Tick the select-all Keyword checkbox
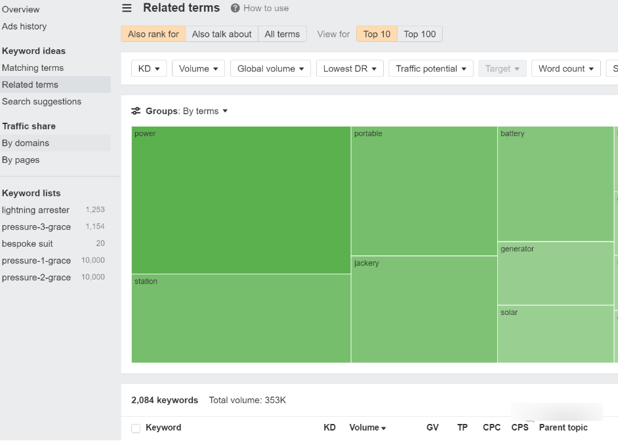Image resolution: width=618 pixels, height=441 pixels. tap(136, 428)
